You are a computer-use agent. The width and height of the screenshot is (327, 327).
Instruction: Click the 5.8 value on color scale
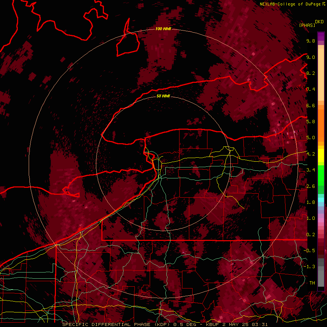pyautogui.click(x=311, y=122)
